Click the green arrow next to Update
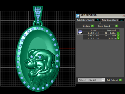This screenshot has height=94, width=125. point(93,26)
